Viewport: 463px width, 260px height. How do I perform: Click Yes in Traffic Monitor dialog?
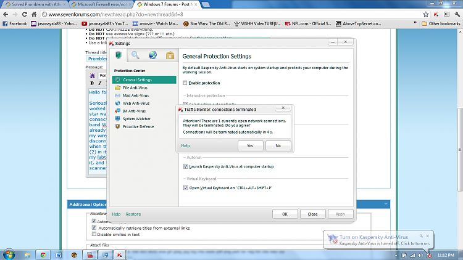[x=250, y=145]
